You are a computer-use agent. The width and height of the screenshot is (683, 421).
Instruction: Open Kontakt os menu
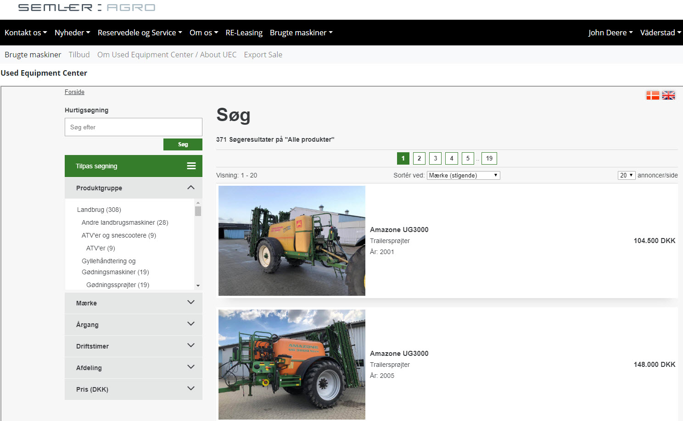click(26, 33)
